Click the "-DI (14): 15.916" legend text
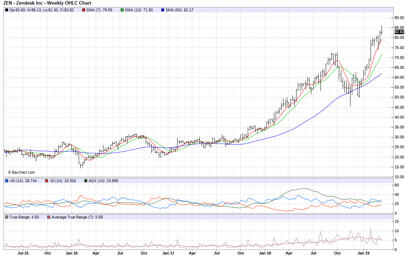The width and height of the screenshot is (408, 264). click(x=62, y=181)
